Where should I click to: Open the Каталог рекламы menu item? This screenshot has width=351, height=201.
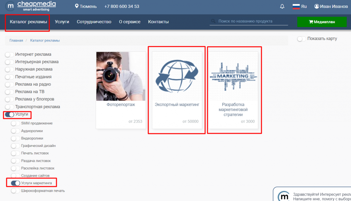pos(28,22)
